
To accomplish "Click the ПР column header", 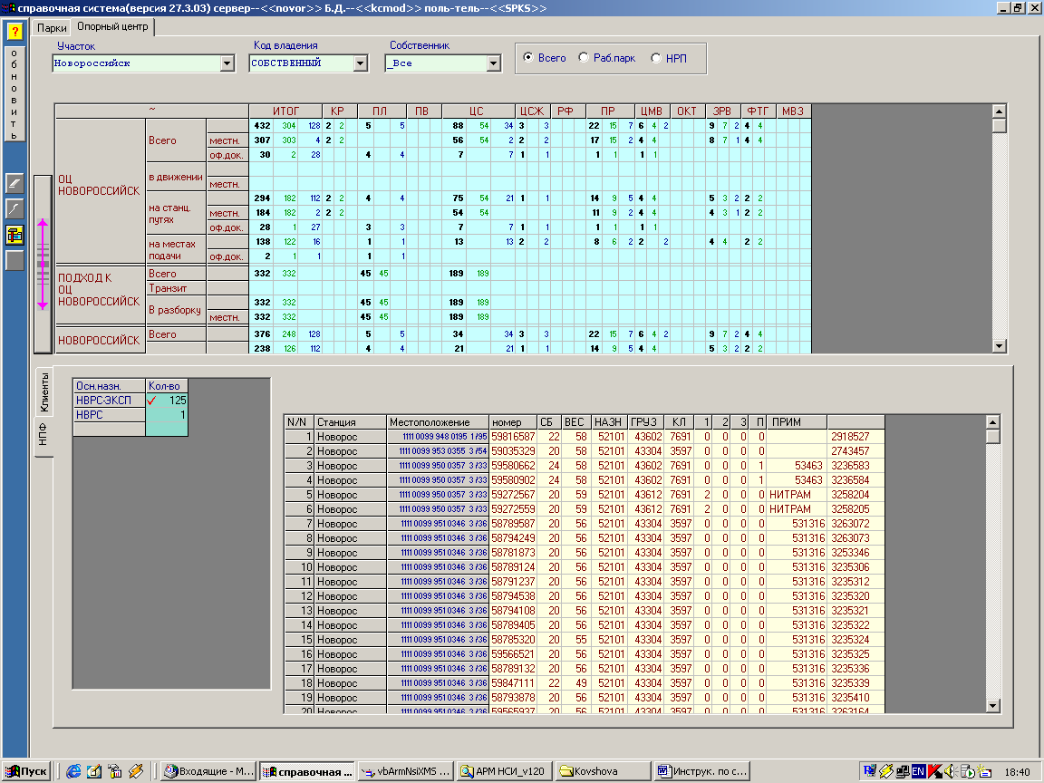I will (x=608, y=111).
